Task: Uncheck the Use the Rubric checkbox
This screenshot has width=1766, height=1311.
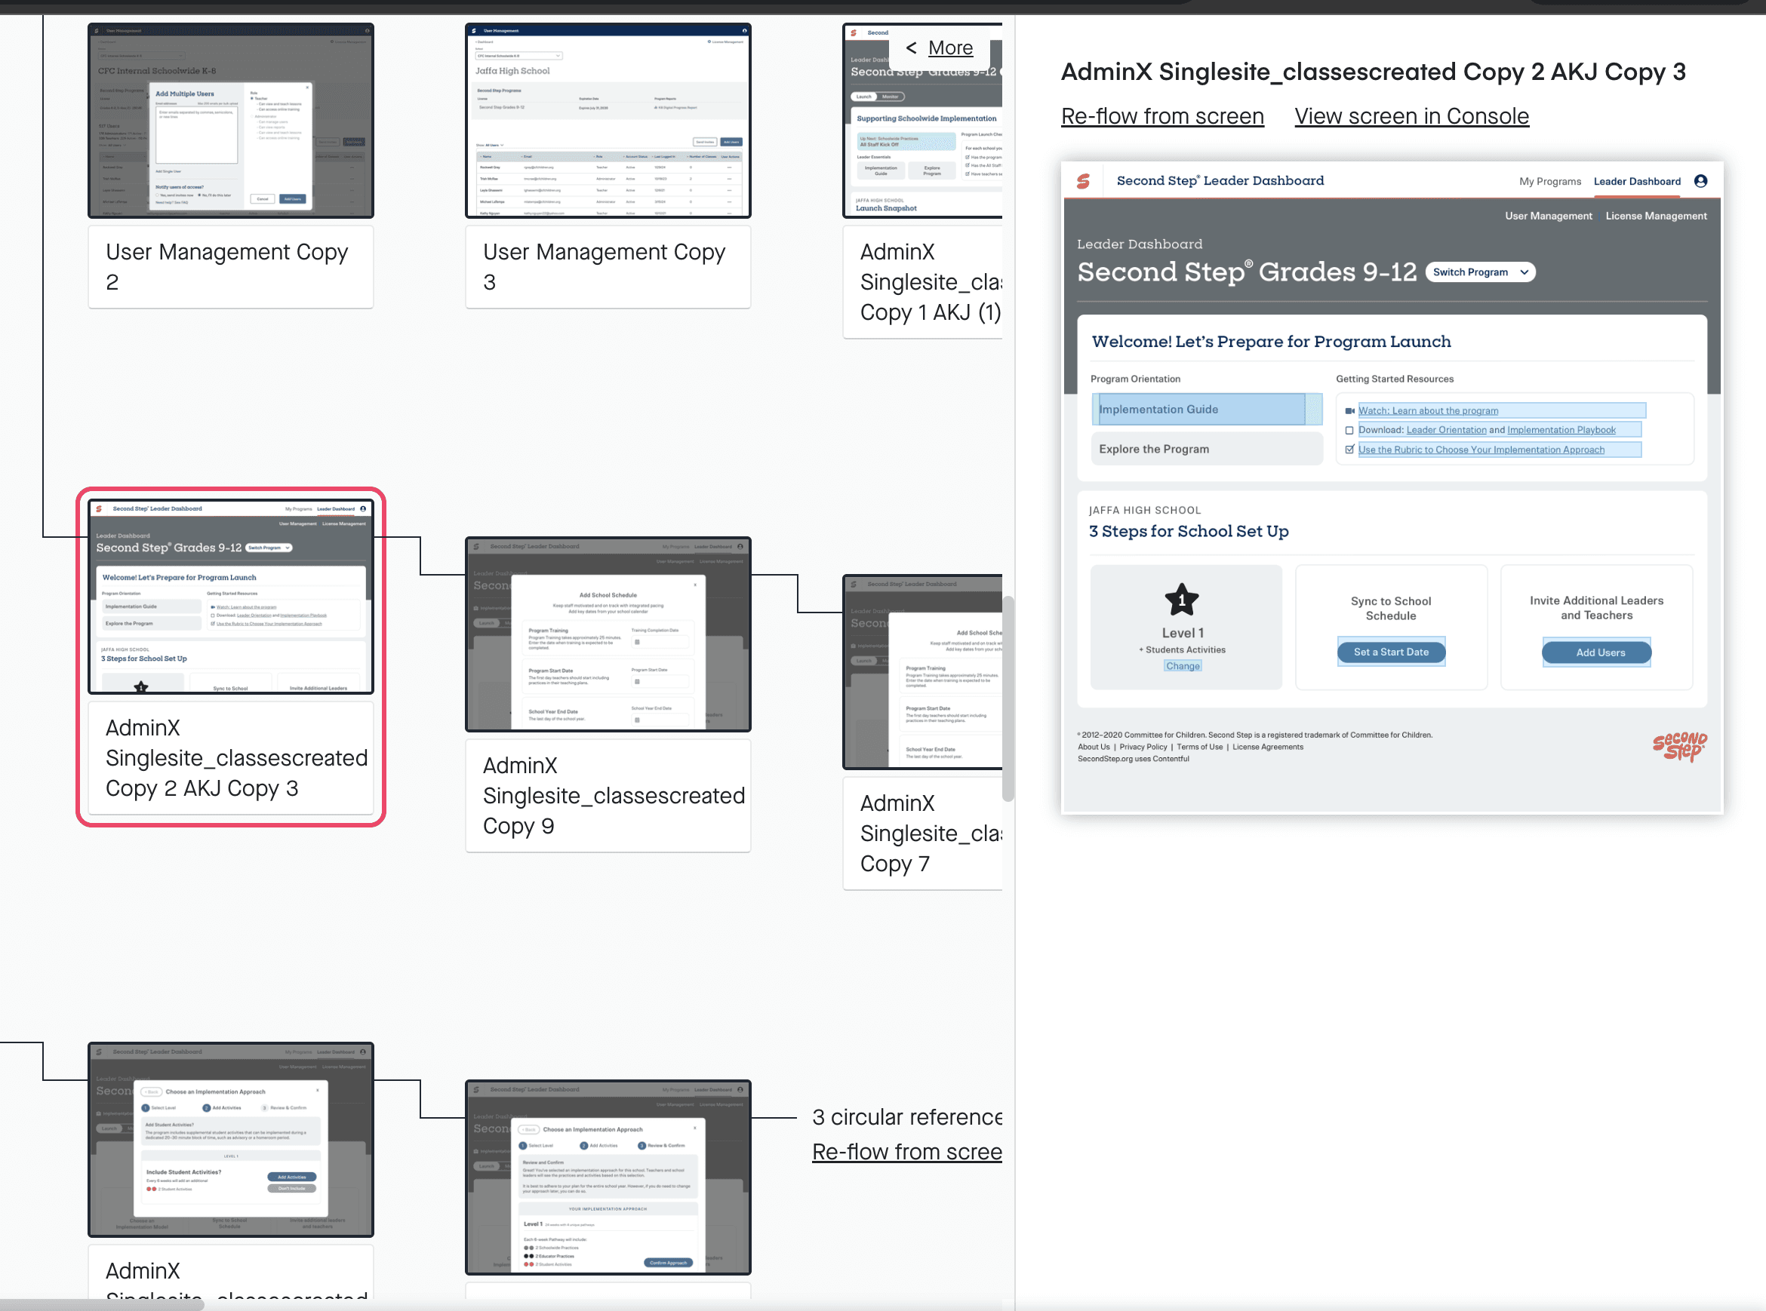Action: 1349,450
